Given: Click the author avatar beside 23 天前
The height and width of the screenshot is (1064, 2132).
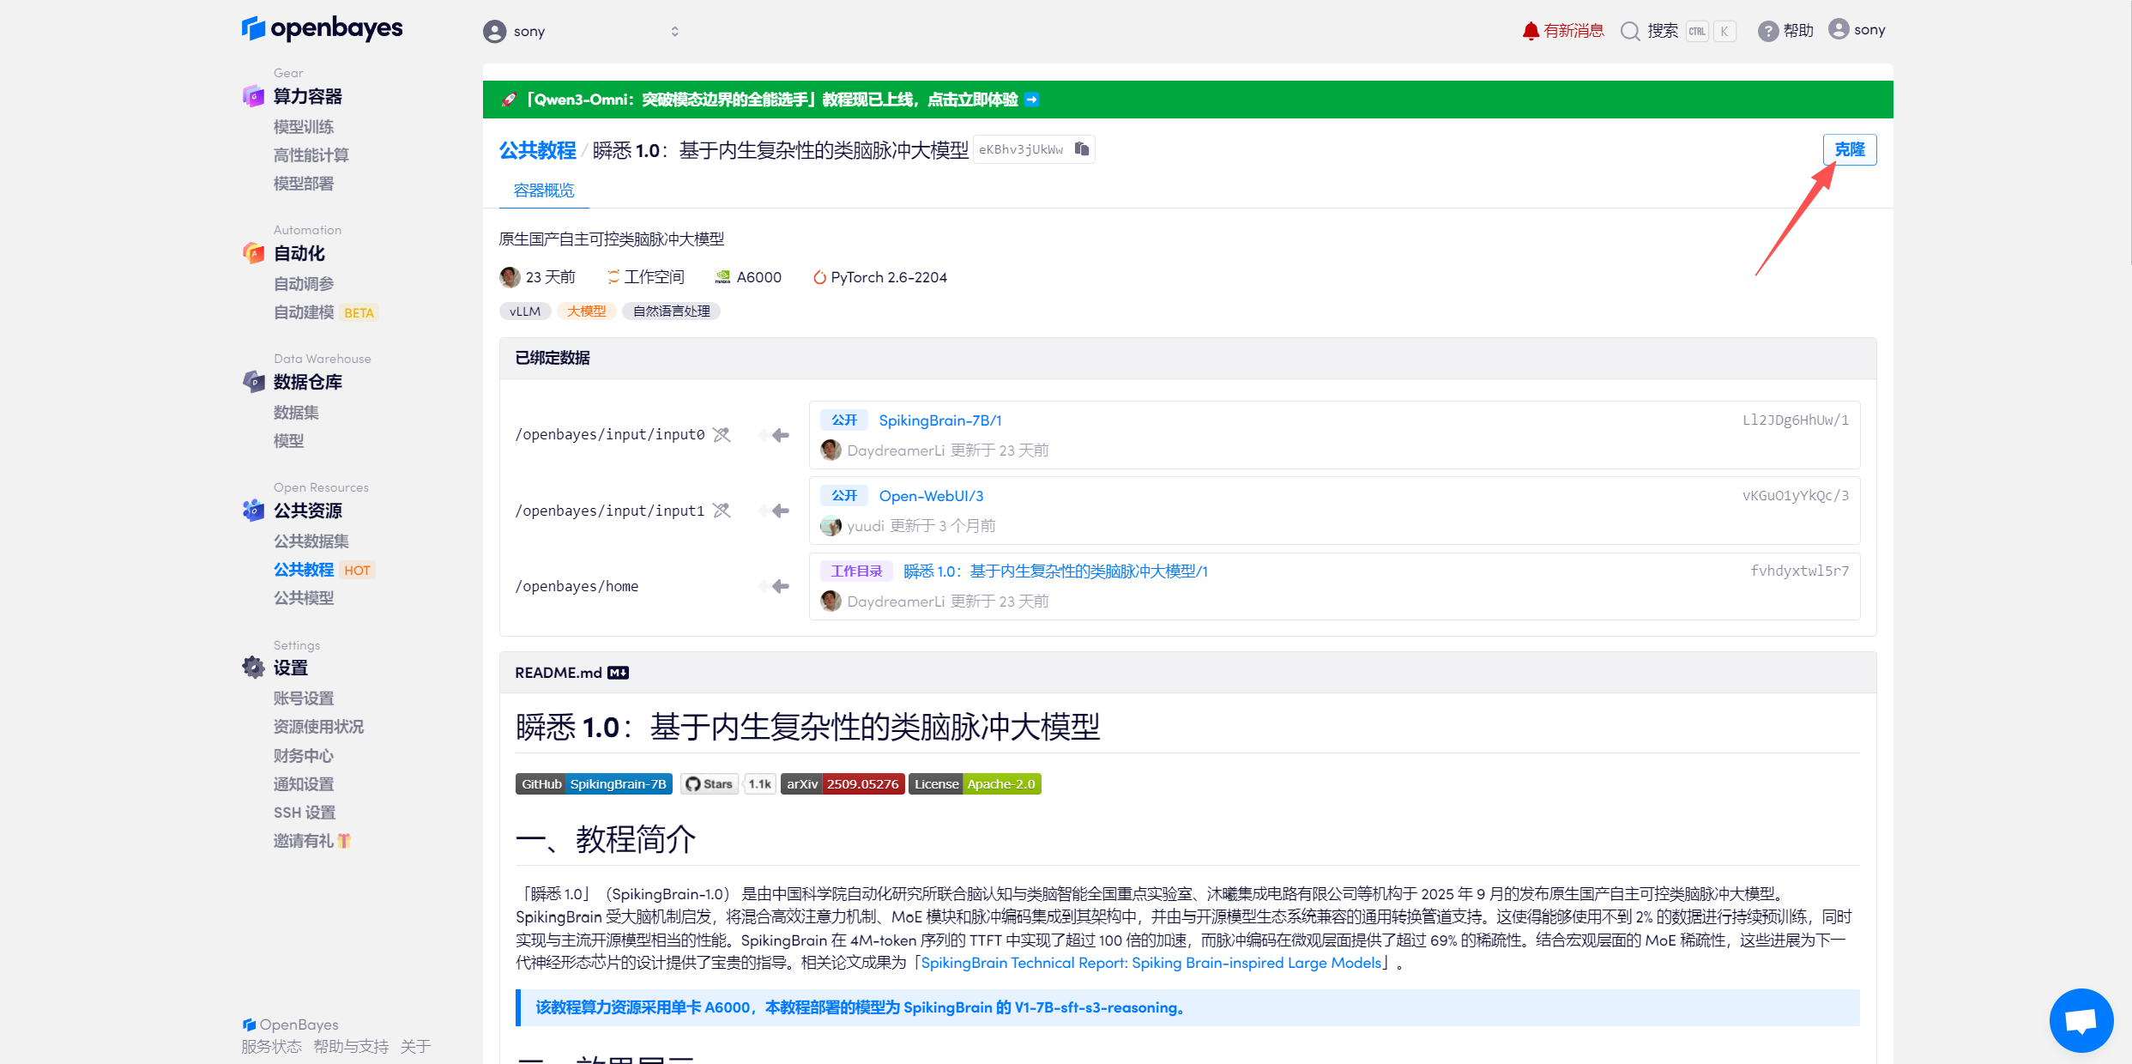Looking at the screenshot, I should pos(510,277).
